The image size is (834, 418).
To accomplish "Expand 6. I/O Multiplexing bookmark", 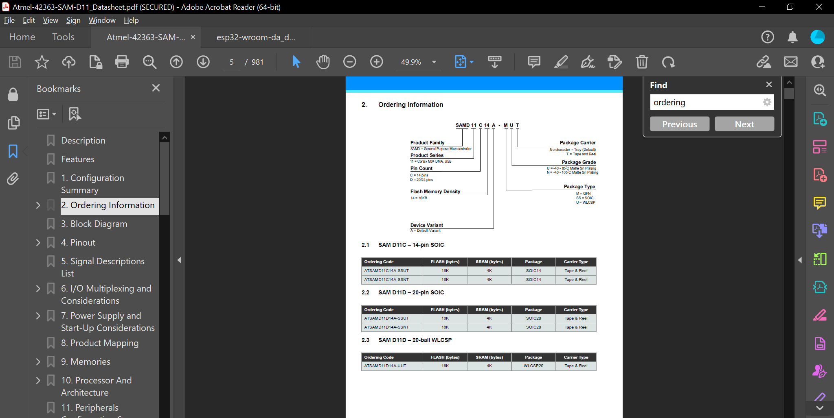I will (38, 289).
